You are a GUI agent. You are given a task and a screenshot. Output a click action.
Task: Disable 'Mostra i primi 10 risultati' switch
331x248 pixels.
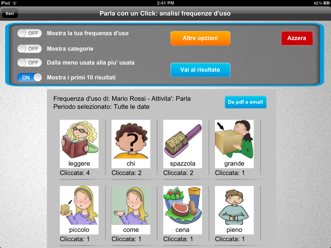29,77
